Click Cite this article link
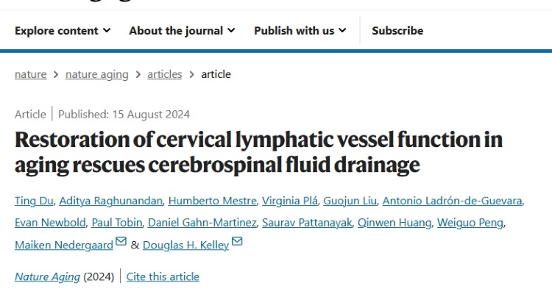Viewport: 552px width, 294px height. 163,277
